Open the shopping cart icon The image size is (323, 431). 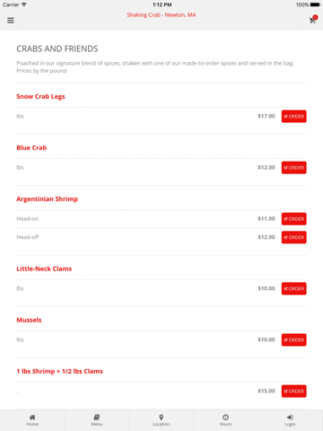(x=312, y=20)
